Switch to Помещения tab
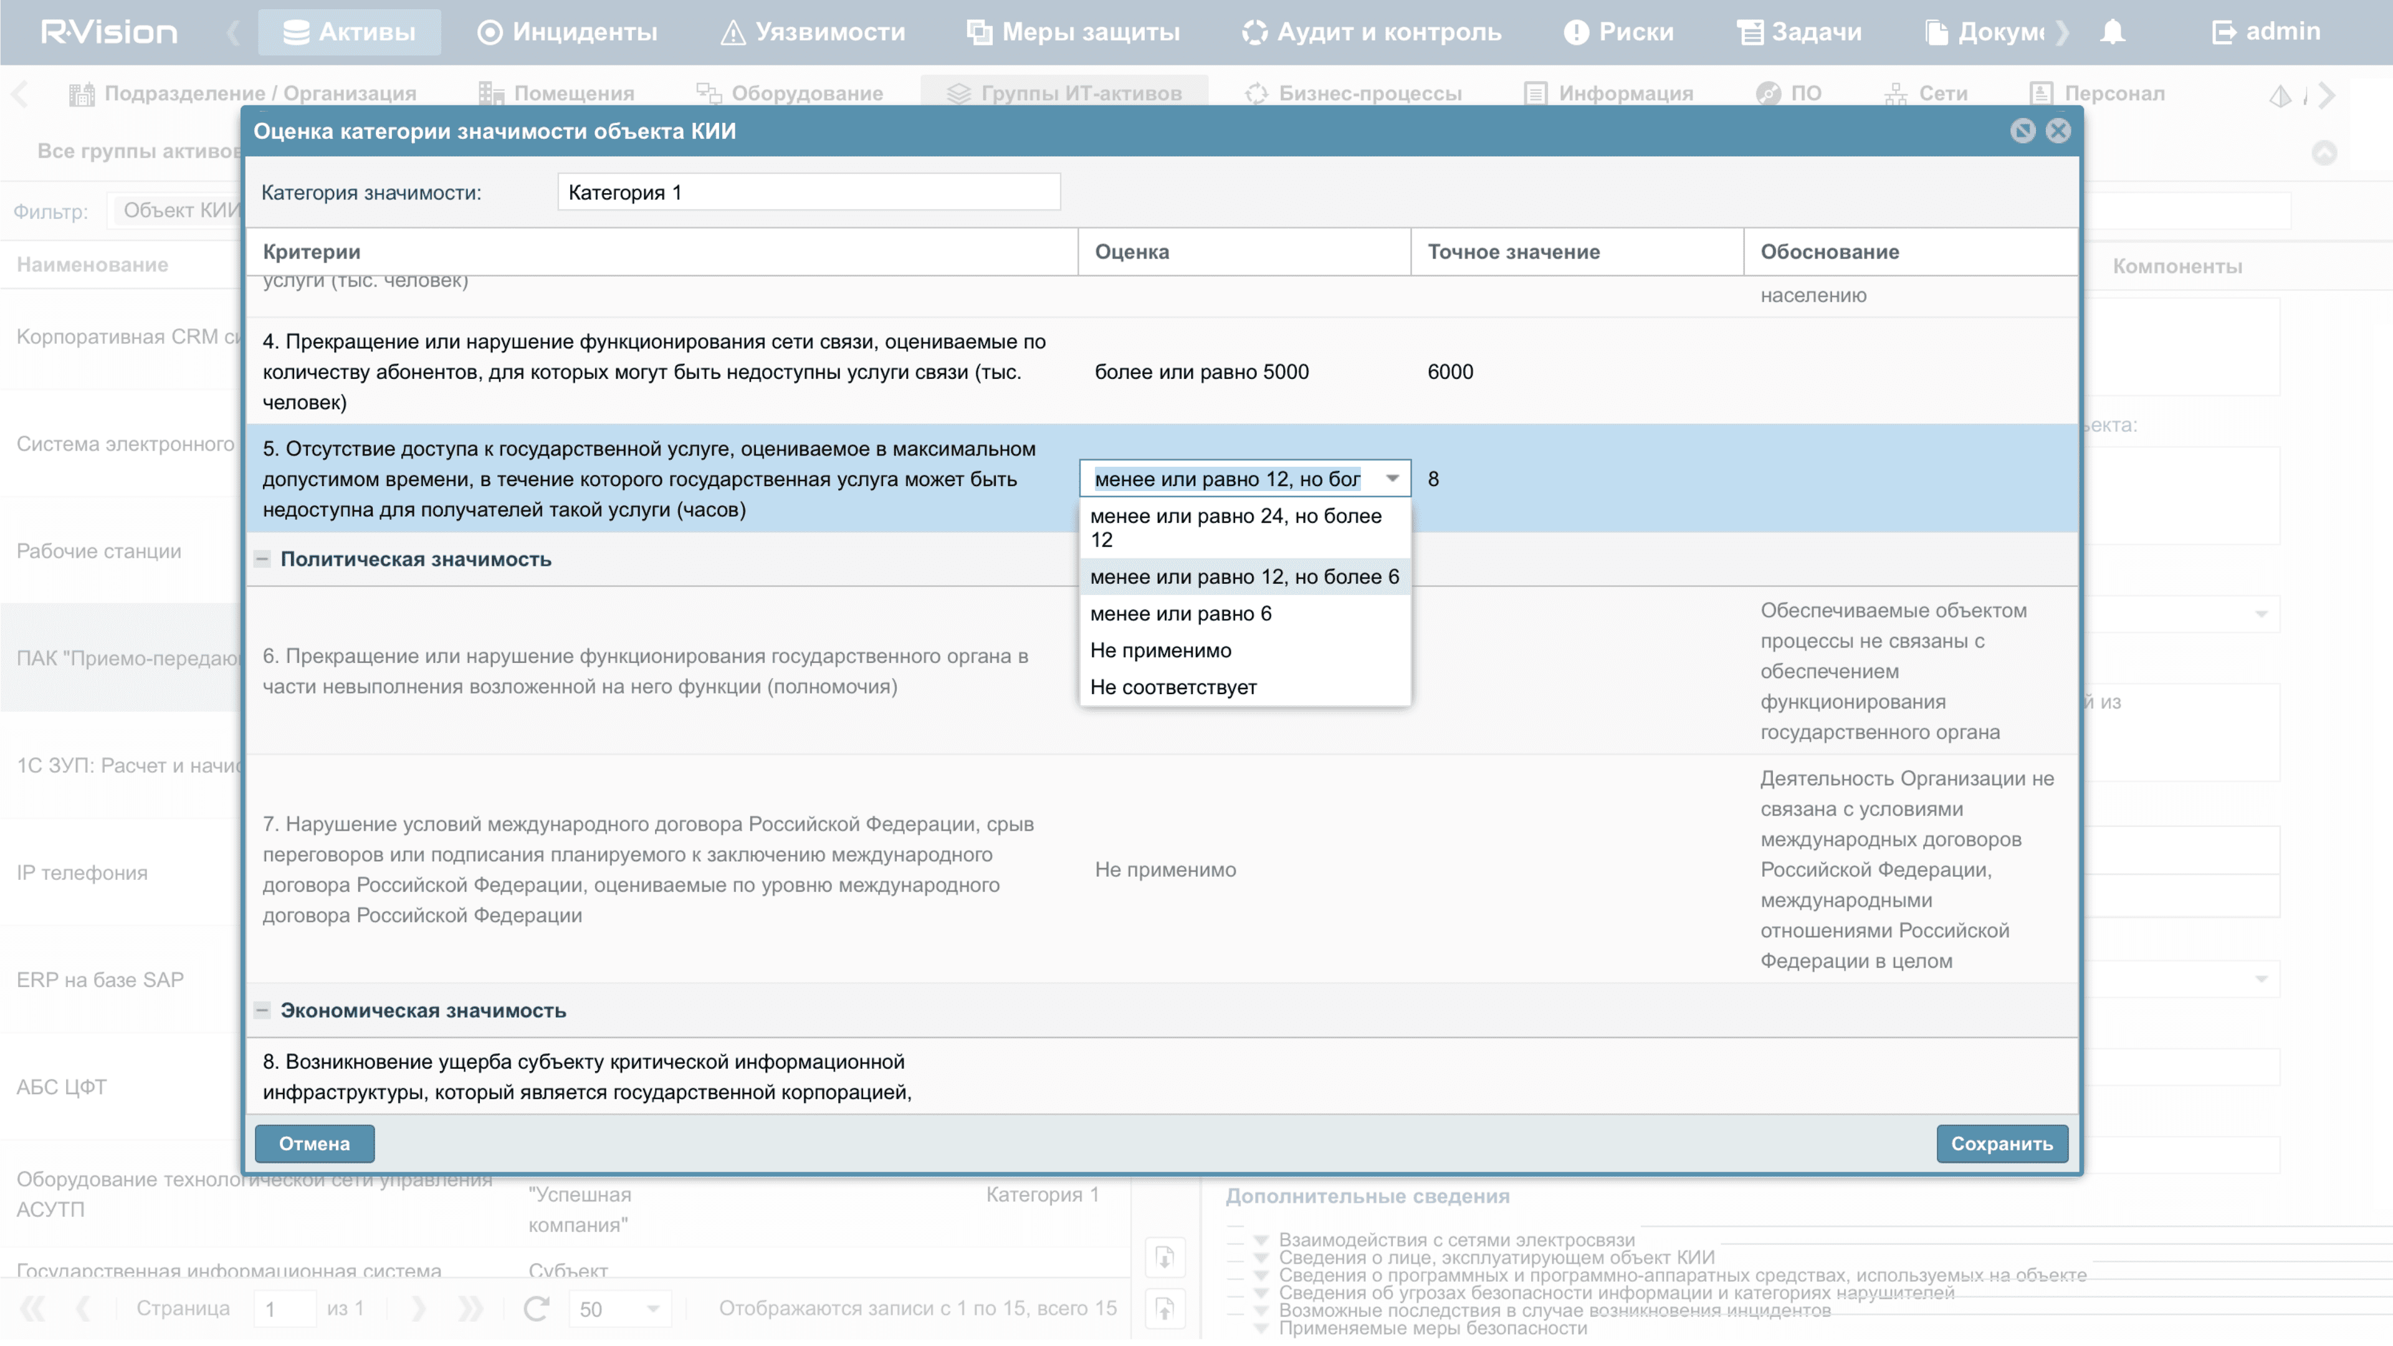The image size is (2393, 1346). (x=556, y=93)
